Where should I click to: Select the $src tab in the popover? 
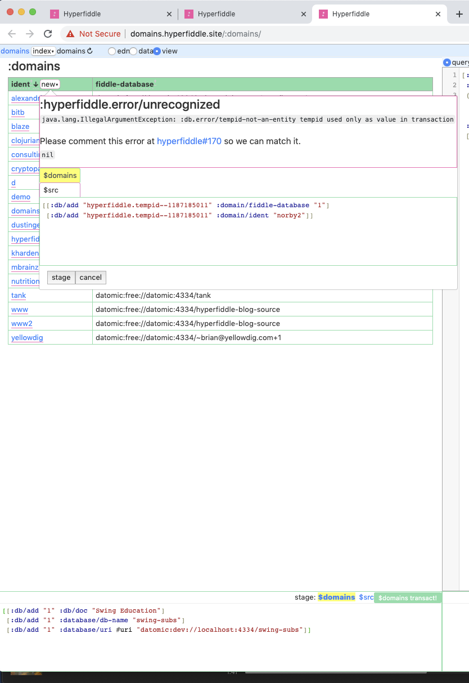click(x=60, y=190)
